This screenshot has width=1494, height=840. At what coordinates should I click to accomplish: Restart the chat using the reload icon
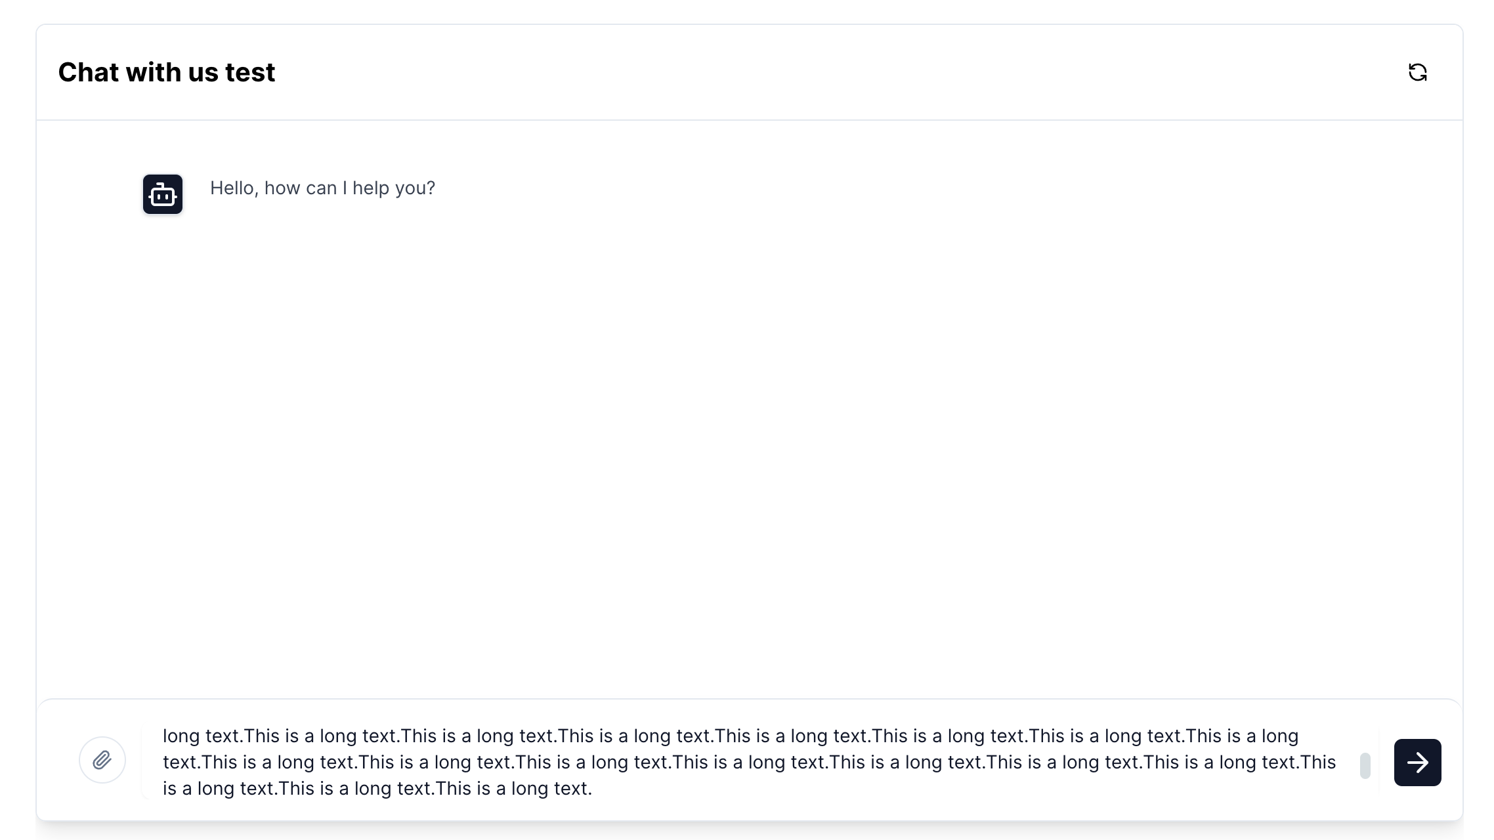(1417, 72)
